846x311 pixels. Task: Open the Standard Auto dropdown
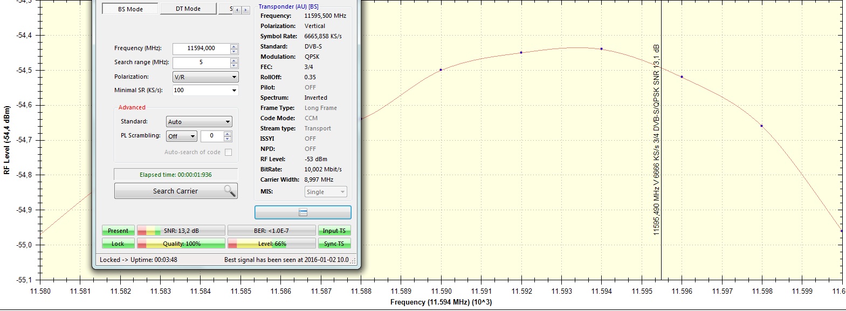click(199, 122)
